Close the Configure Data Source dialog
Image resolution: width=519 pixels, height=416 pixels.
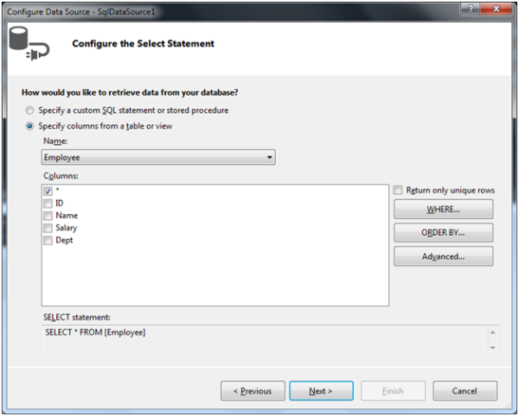pos(500,7)
